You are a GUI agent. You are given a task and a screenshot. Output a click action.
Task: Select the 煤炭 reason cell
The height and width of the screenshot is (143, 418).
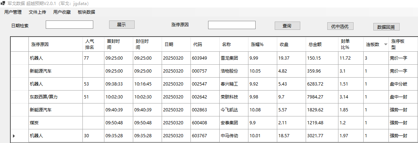(x=56, y=123)
